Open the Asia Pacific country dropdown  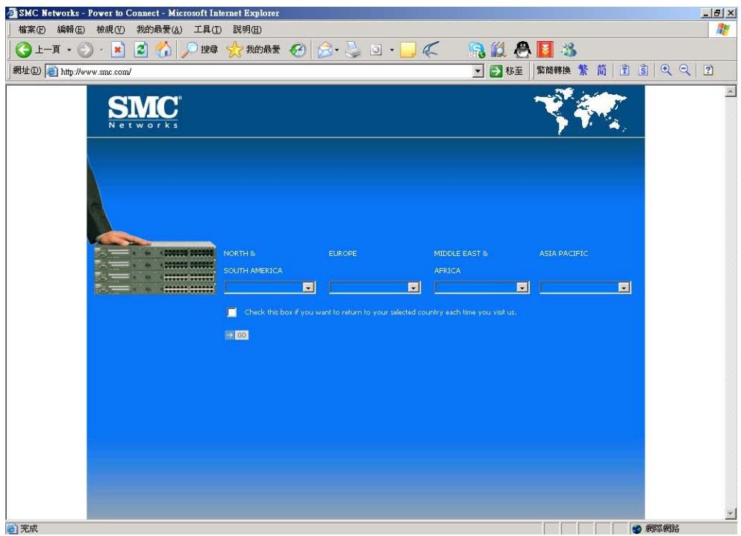pos(586,287)
